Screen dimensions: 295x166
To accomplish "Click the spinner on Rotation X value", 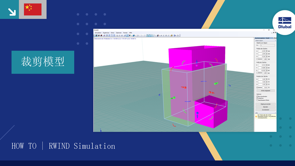I will click(x=267, y=79).
